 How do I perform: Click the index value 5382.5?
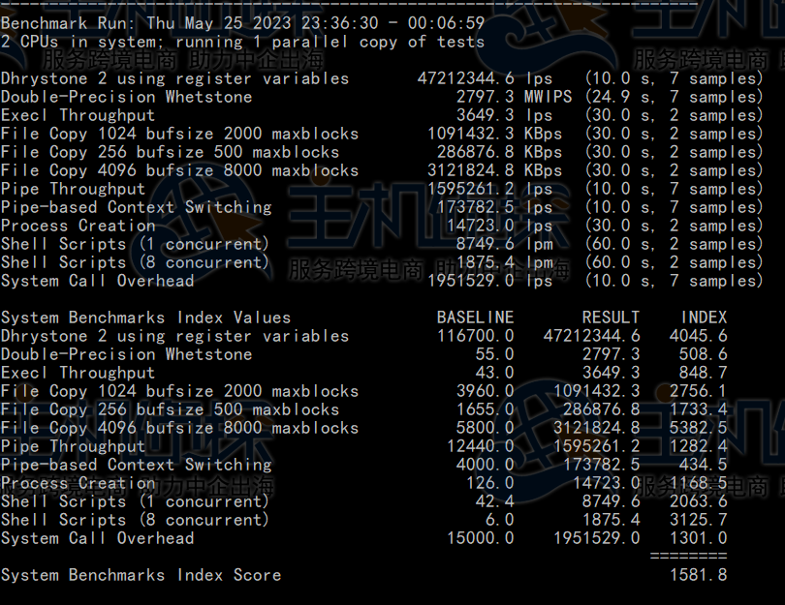point(698,428)
